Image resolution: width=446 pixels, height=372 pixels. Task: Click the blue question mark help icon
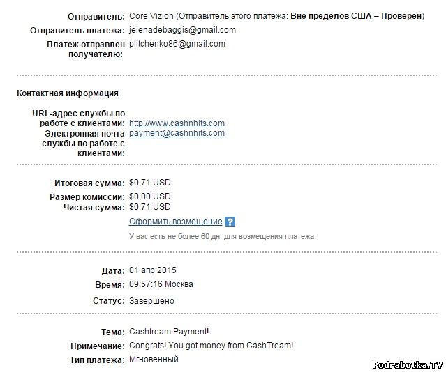tap(230, 222)
